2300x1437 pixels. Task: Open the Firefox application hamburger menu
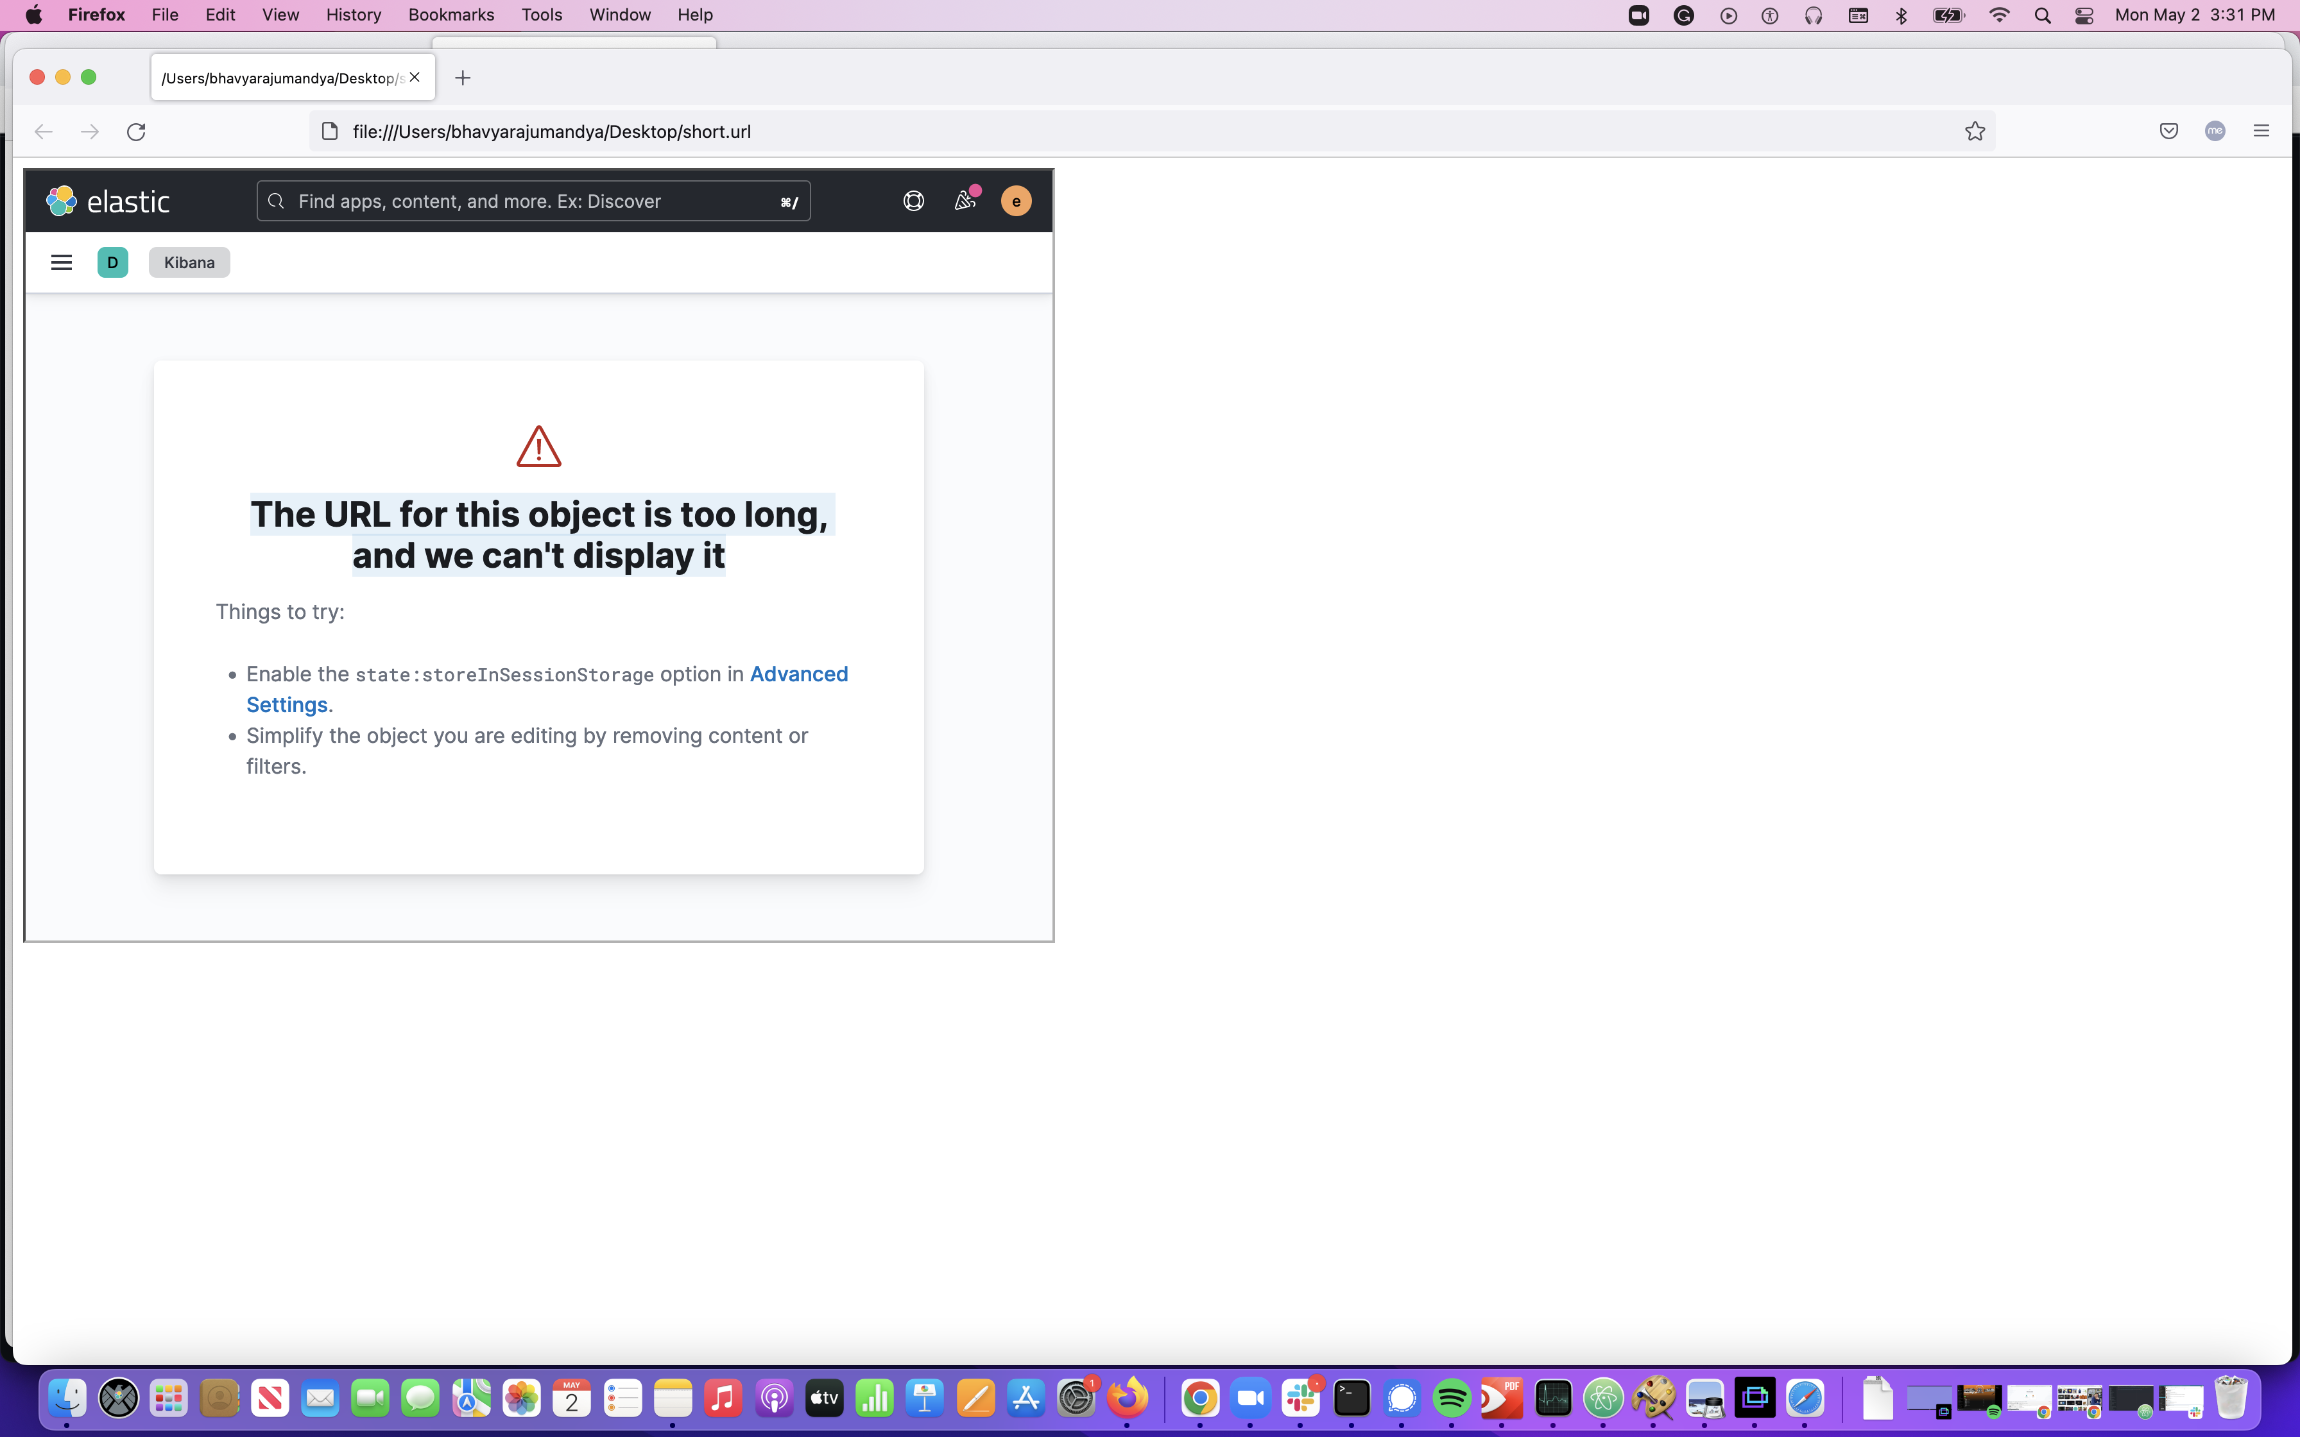click(x=2261, y=131)
